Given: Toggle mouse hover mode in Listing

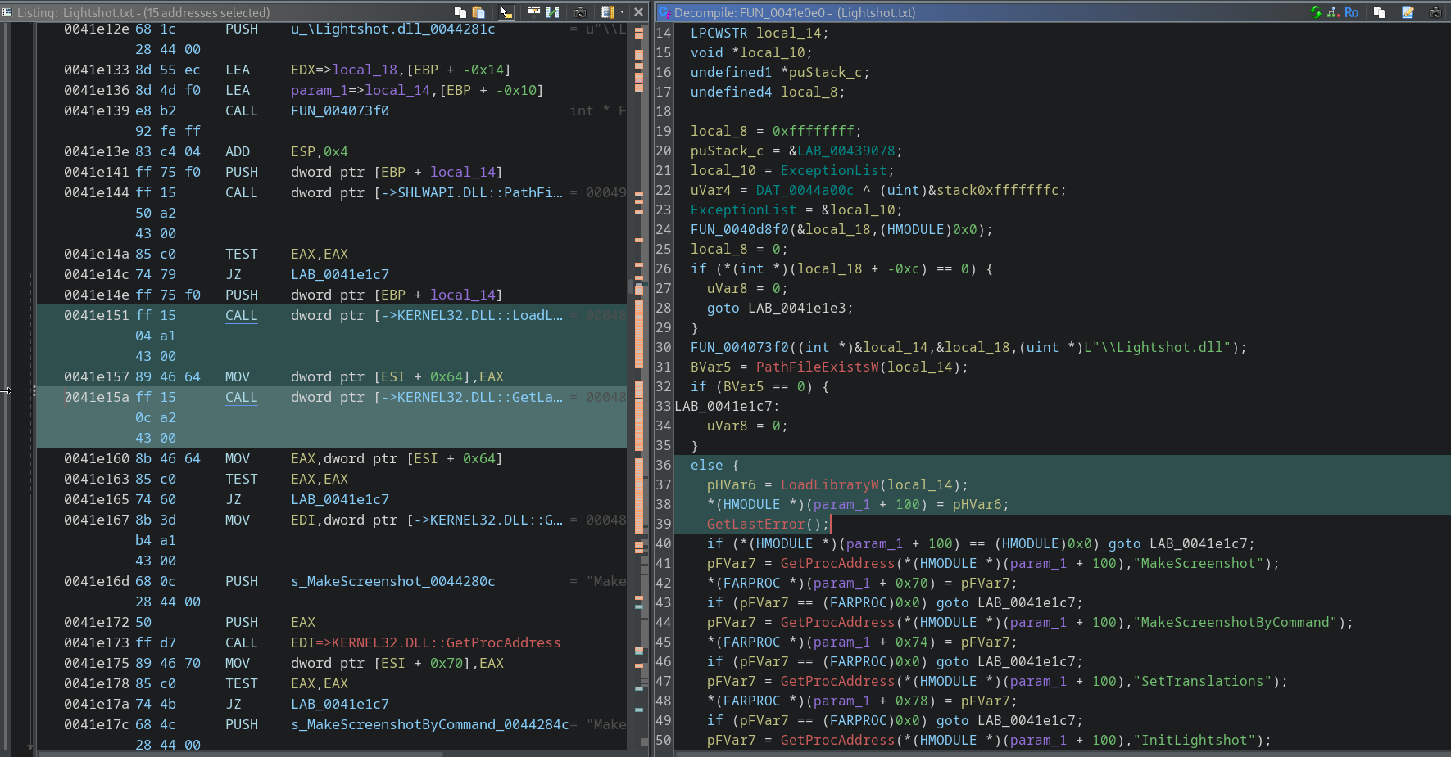Looking at the screenshot, I should (506, 12).
